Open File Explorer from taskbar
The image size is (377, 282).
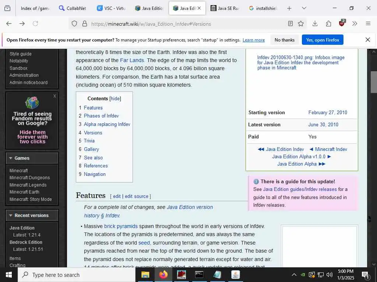[x=145, y=275]
